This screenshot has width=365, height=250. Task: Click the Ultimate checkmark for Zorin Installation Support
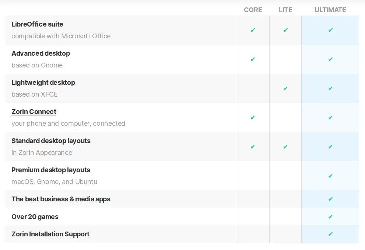point(330,234)
